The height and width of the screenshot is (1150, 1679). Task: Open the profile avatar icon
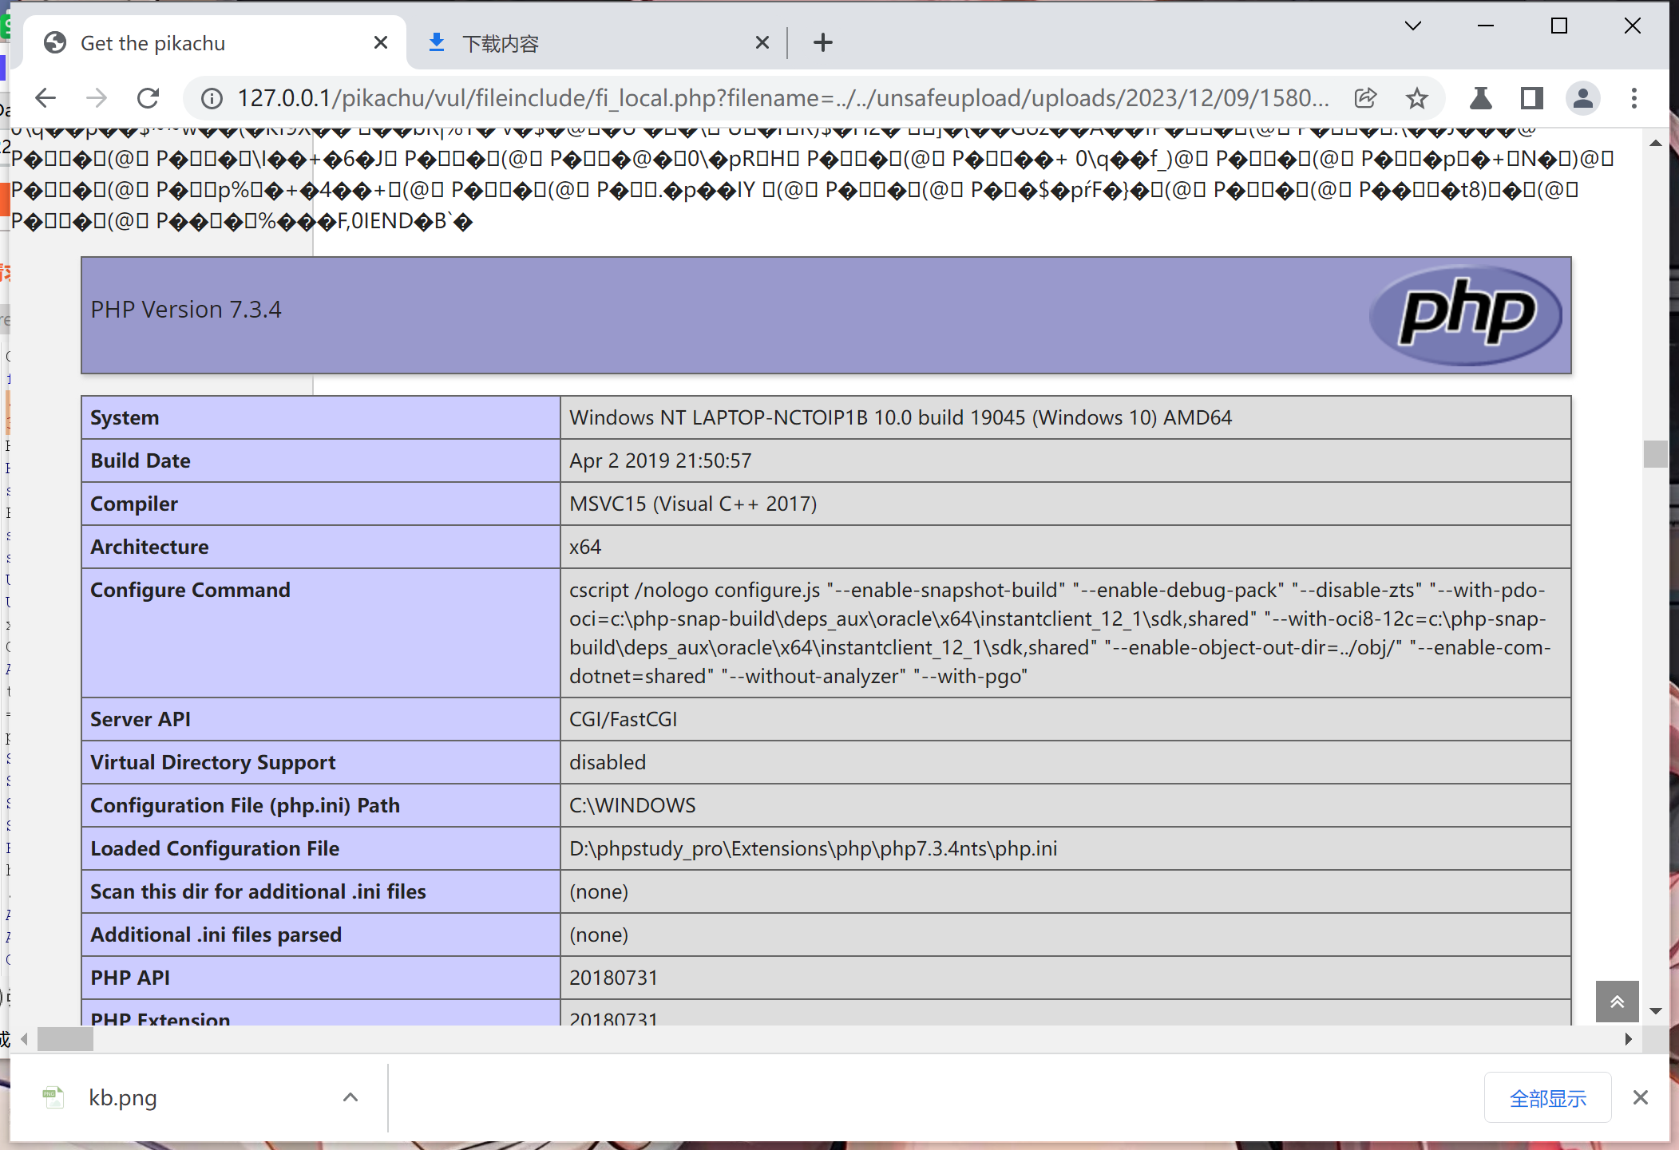click(x=1582, y=98)
